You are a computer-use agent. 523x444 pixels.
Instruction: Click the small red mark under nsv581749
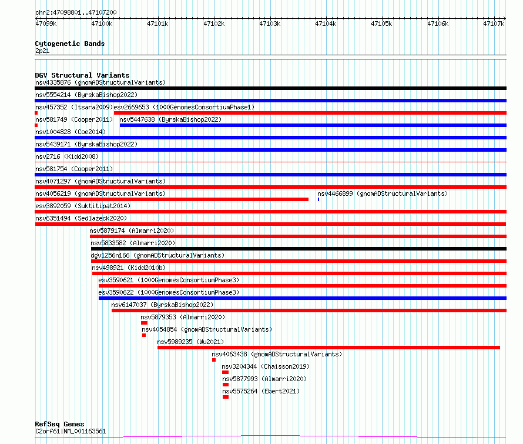(36, 125)
